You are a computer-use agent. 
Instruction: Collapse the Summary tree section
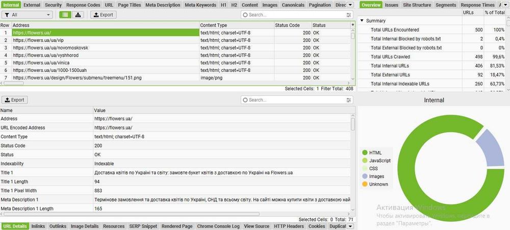pyautogui.click(x=362, y=20)
